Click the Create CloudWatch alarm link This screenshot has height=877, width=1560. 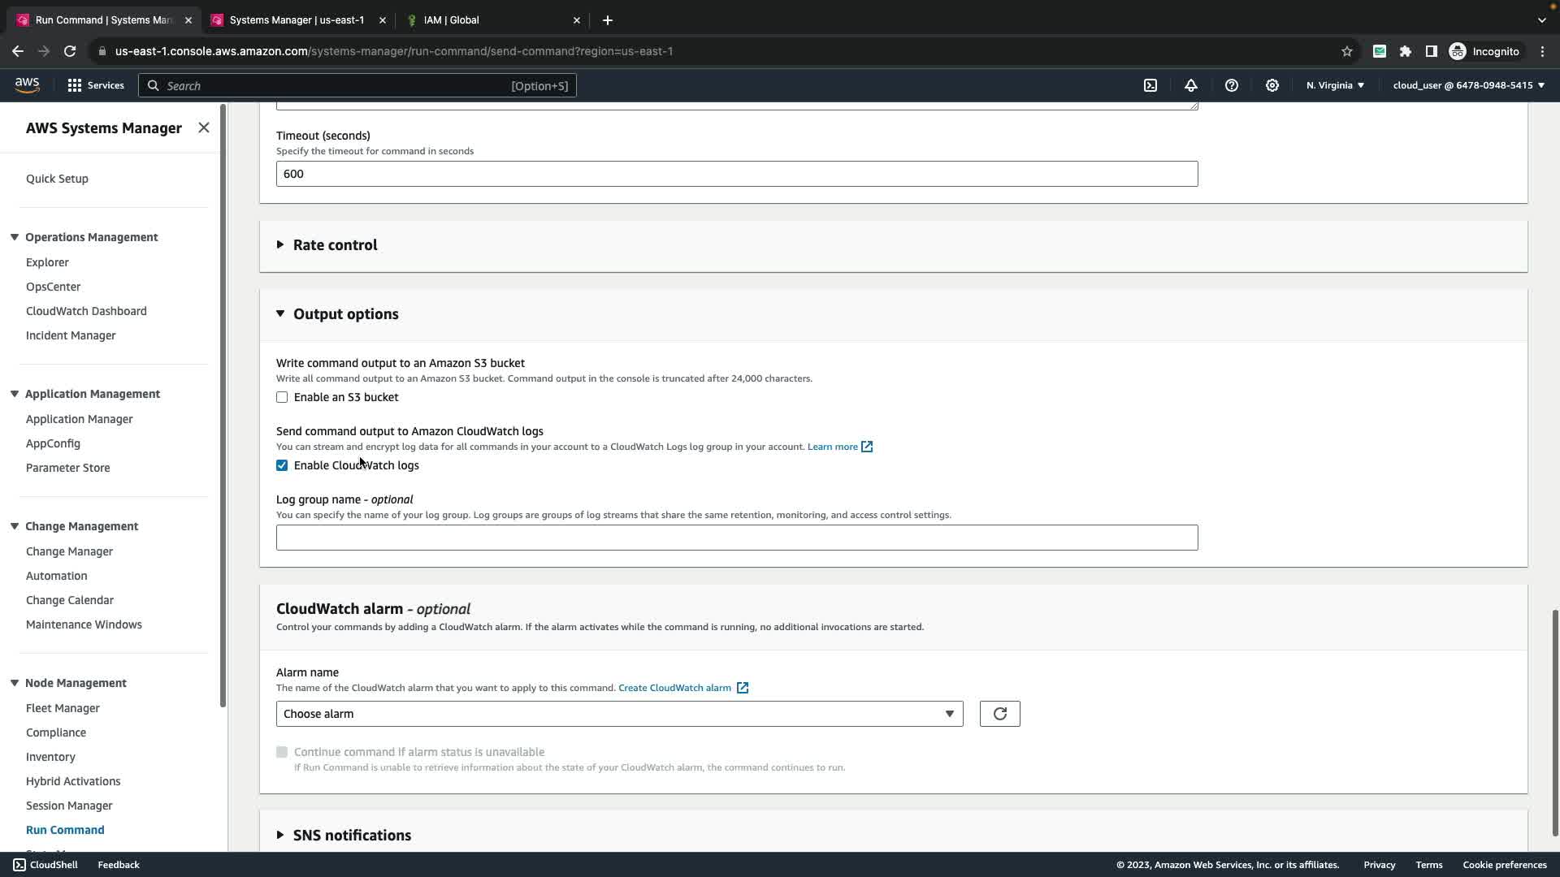click(674, 688)
